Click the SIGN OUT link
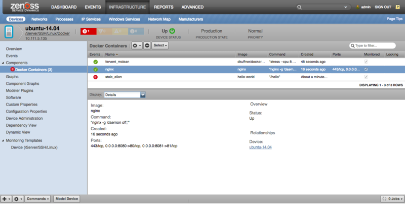The height and width of the screenshot is (204, 405). coord(383,7)
